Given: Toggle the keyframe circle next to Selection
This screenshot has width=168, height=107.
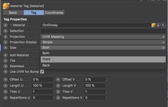Looking at the screenshot, I should pos(5,31).
